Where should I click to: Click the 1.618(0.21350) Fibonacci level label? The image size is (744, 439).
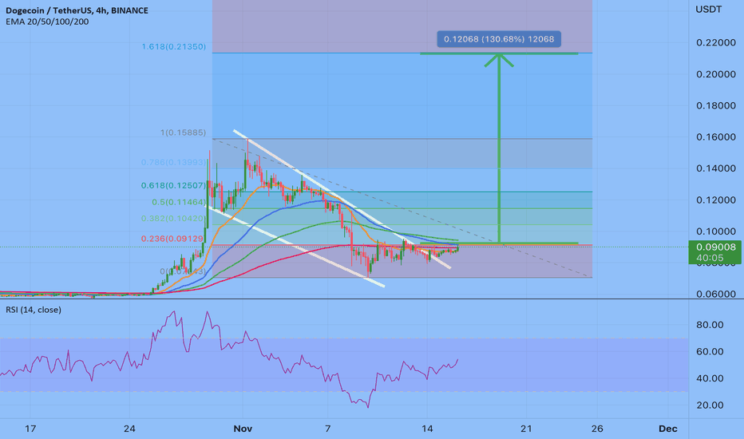coord(173,47)
